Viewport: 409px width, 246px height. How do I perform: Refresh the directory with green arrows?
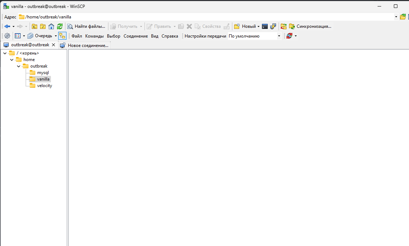(60, 26)
